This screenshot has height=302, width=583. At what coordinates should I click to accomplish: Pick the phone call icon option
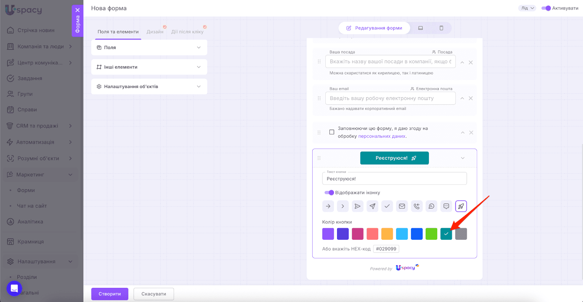click(x=416, y=206)
